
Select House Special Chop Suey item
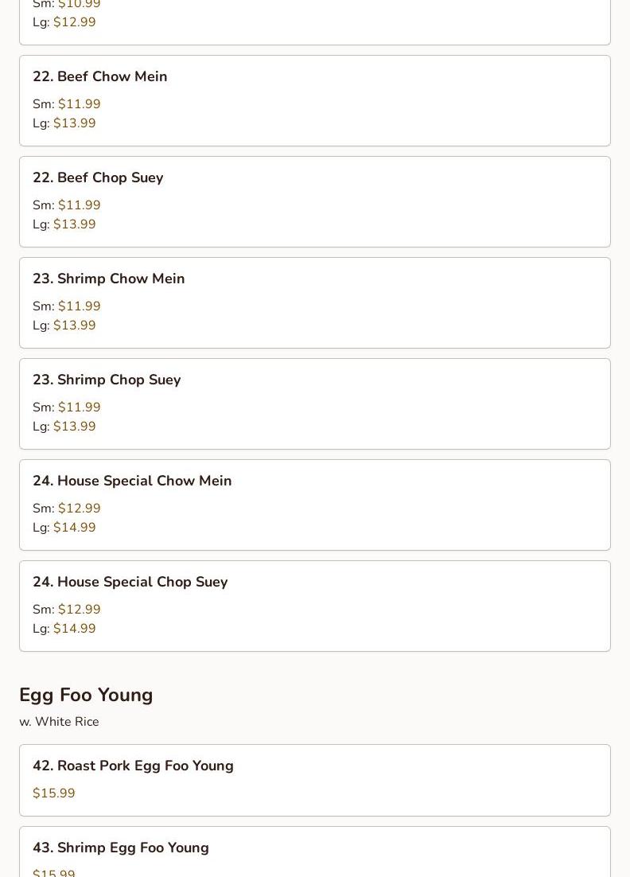click(x=130, y=582)
